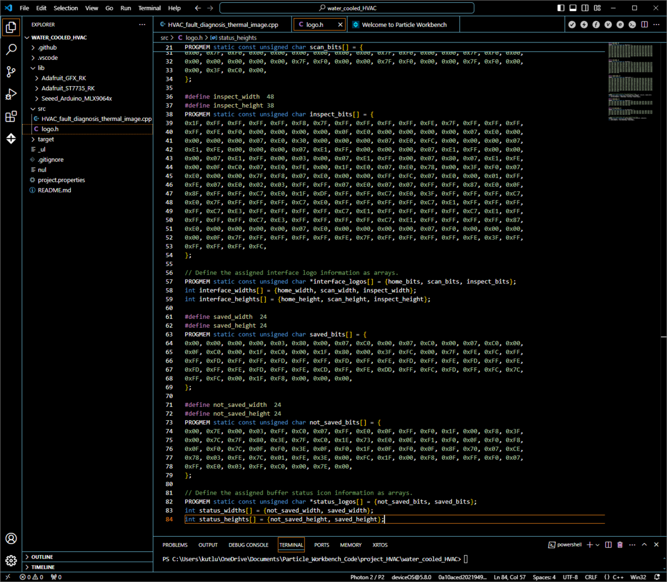This screenshot has width=667, height=582.
Task: Open the Search view in activity bar
Action: point(11,49)
